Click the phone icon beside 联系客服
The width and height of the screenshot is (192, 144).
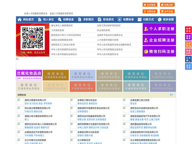point(159,19)
